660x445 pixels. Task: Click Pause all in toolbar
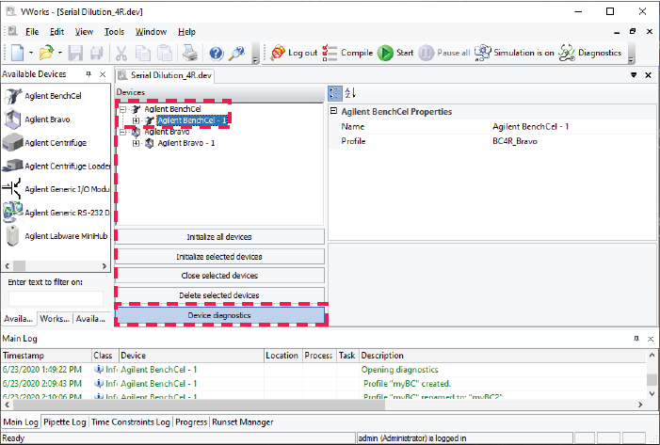pyautogui.click(x=444, y=53)
